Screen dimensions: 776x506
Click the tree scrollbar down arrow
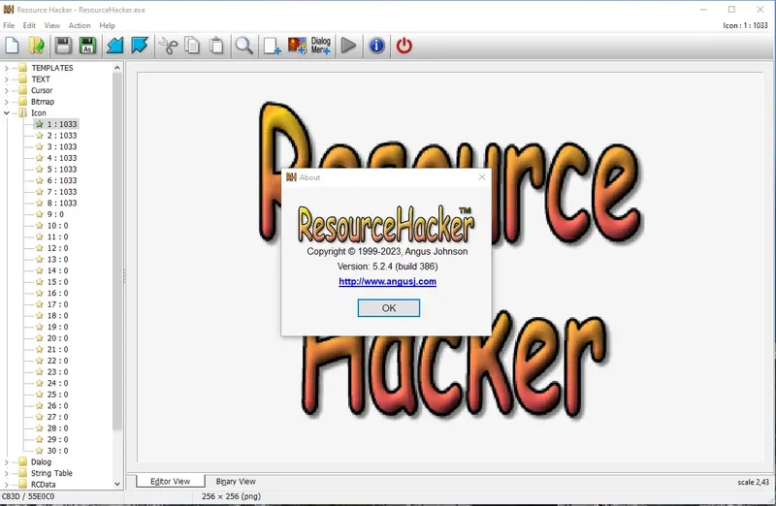[117, 485]
